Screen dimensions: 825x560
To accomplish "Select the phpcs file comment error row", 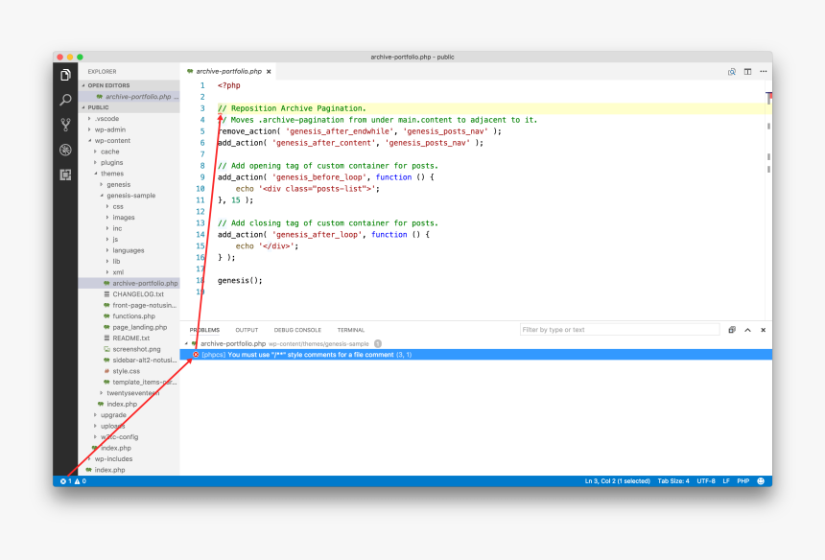I will tap(476, 355).
